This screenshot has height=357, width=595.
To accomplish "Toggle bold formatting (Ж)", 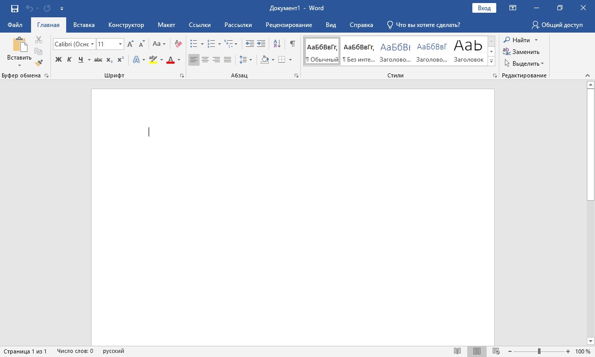I will pos(58,60).
